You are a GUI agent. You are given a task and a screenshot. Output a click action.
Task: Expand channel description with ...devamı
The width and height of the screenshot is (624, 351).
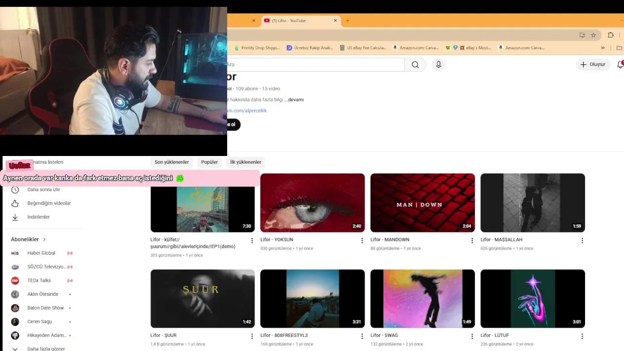coord(294,99)
